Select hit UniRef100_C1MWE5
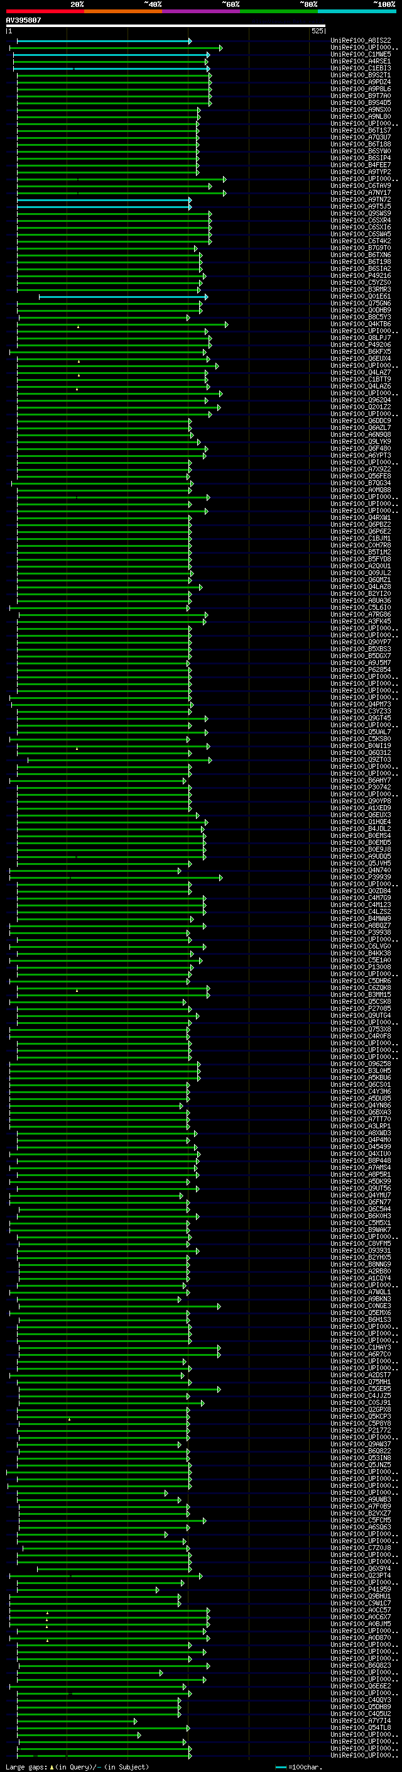The width and height of the screenshot is (402, 1772). click(361, 54)
